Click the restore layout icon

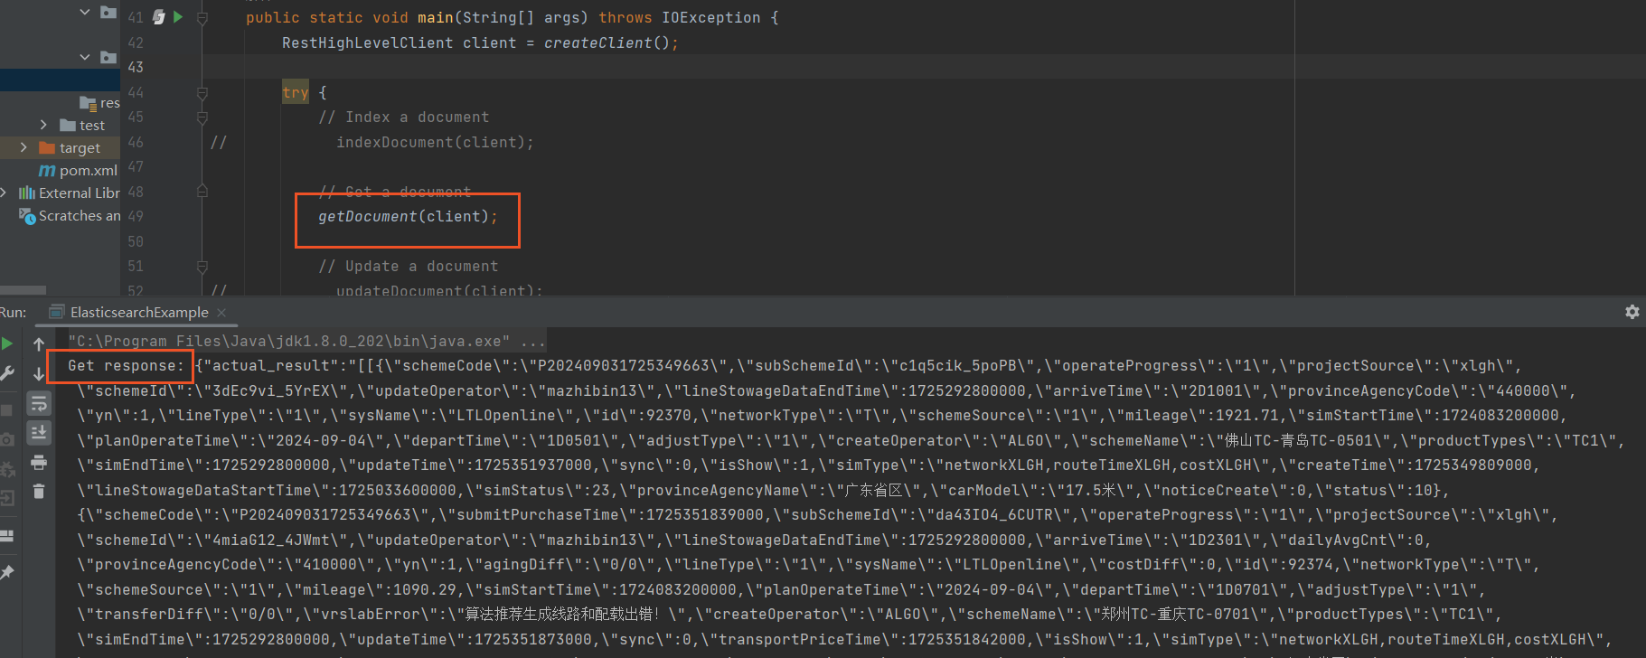click(x=7, y=536)
